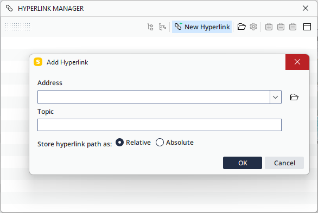This screenshot has height=213, width=318.
Task: Click the New Hyperlink toolbar button
Action: (x=202, y=27)
